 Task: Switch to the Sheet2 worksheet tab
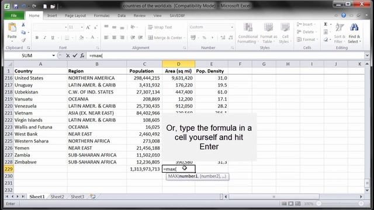tap(57, 197)
